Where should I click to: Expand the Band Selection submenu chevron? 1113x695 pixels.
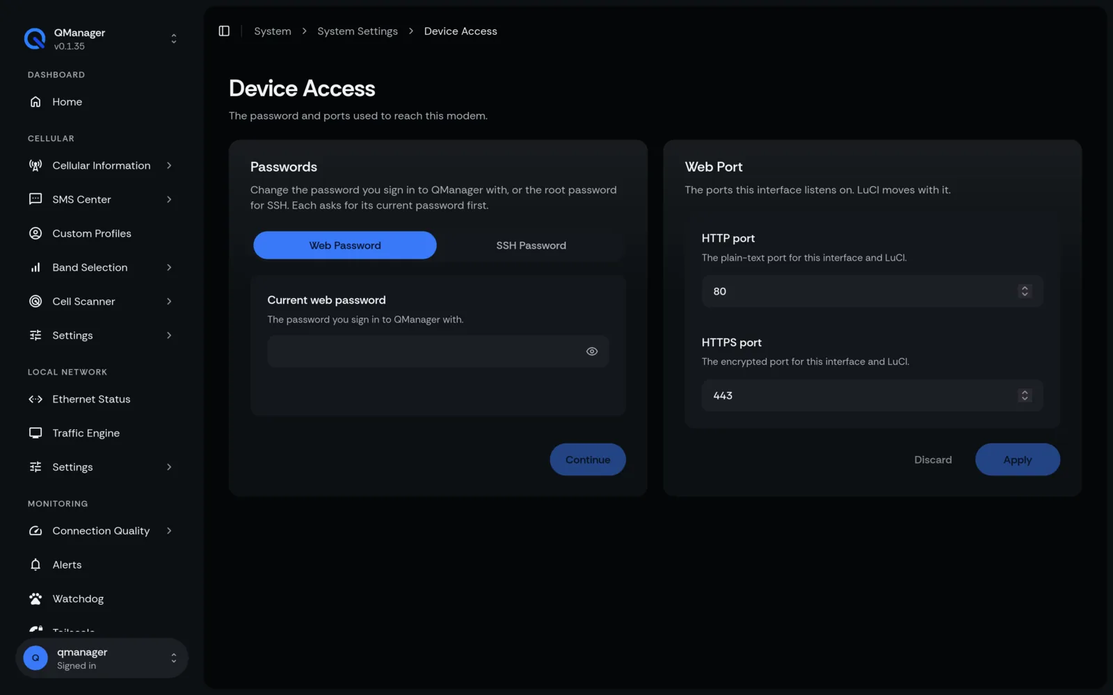tap(169, 268)
